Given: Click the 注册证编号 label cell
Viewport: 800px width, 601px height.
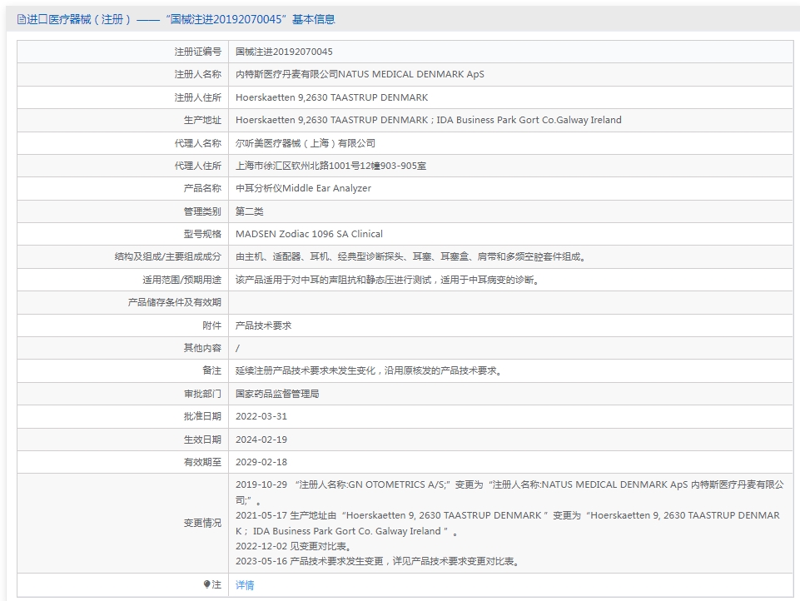Looking at the screenshot, I should (122, 52).
